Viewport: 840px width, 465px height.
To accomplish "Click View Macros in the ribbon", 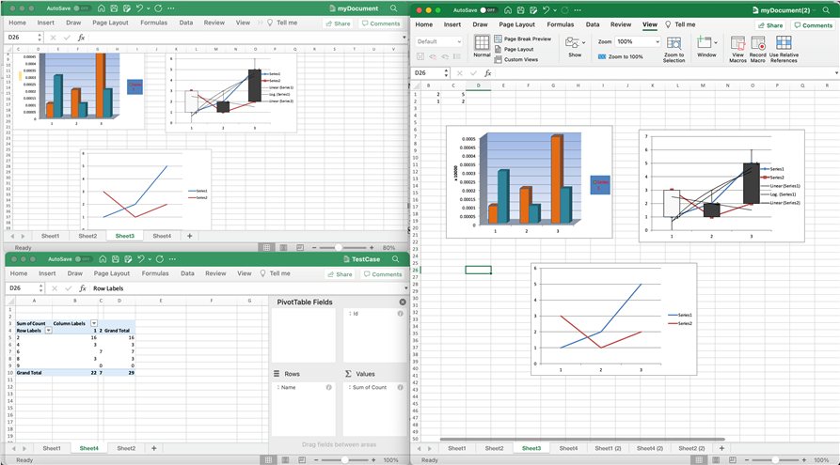I will tap(737, 48).
